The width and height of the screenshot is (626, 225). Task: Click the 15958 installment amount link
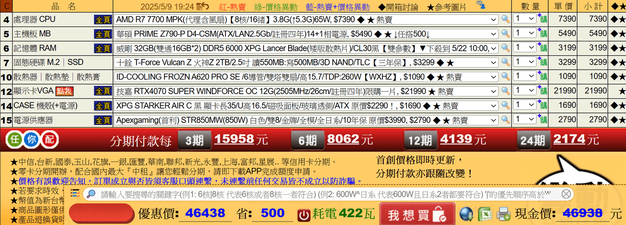[x=234, y=140]
